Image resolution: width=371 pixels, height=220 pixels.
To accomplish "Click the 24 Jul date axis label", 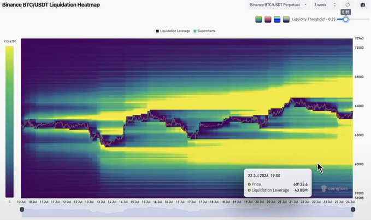I will 351,202.
